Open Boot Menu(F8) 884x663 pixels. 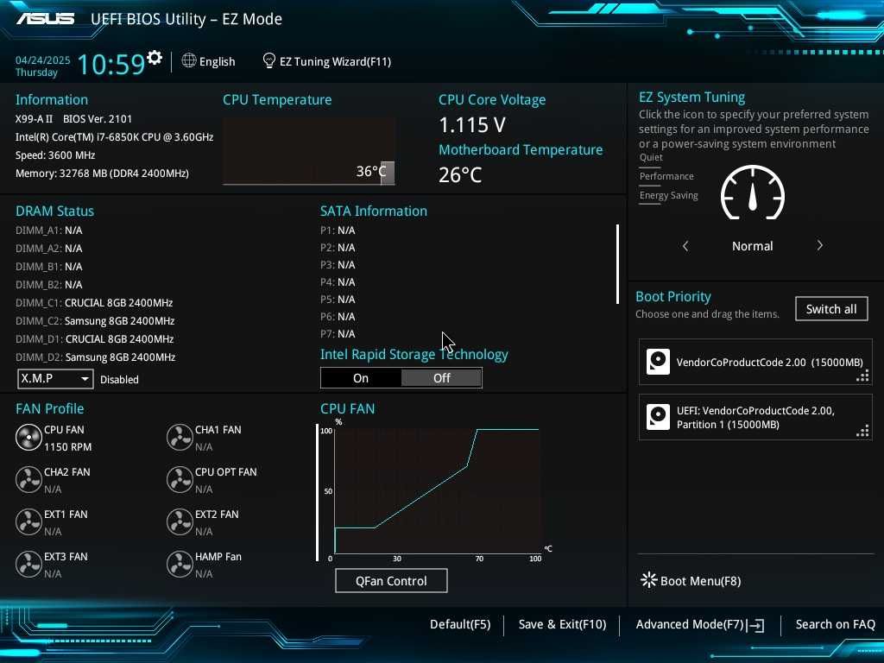coord(691,581)
